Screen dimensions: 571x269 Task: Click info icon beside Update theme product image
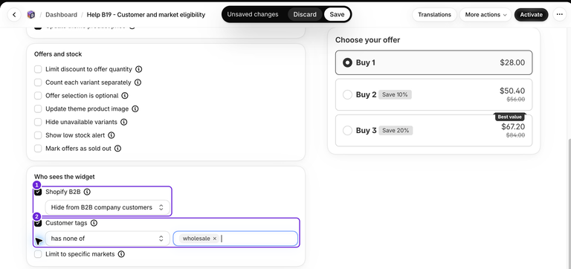(x=135, y=108)
